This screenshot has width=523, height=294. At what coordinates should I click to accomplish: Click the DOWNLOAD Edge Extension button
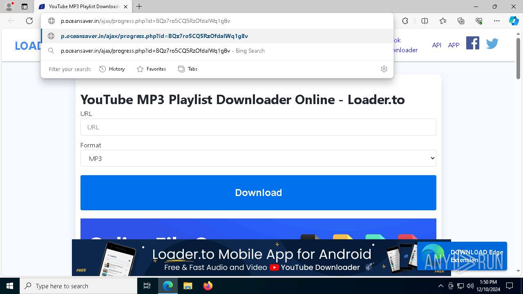462,256
